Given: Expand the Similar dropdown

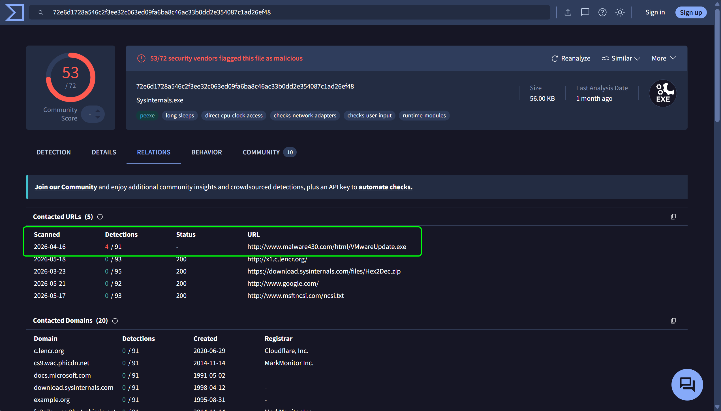Looking at the screenshot, I should (621, 58).
